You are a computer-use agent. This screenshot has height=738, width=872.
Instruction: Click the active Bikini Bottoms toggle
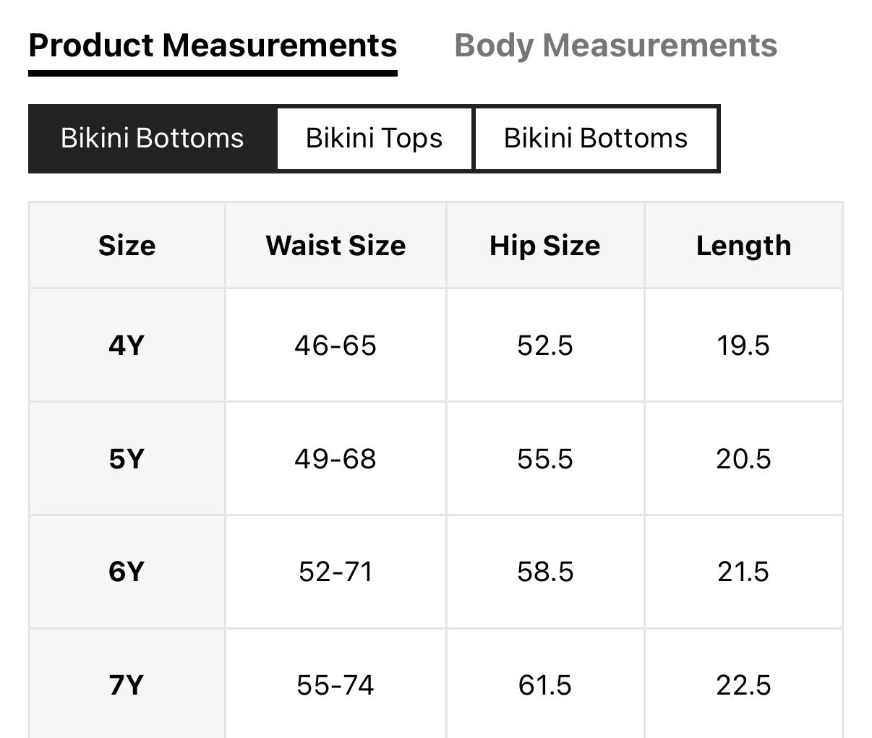[151, 138]
